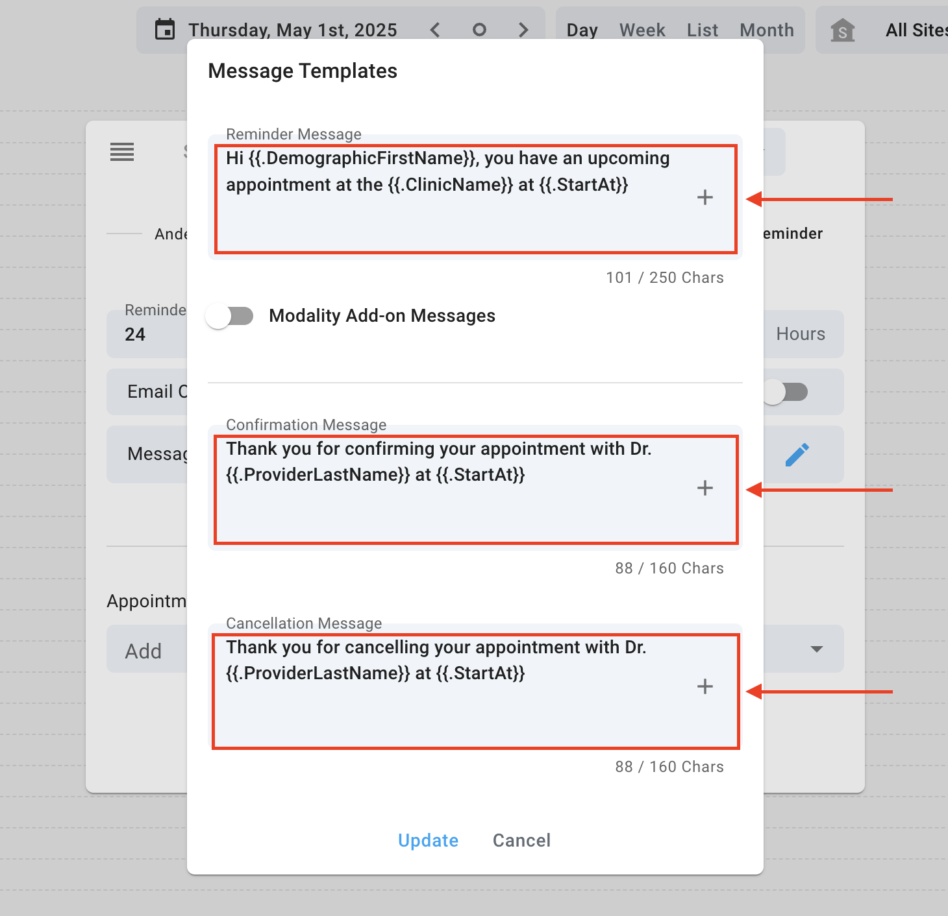The image size is (948, 916).
Task: Switch to Month view
Action: coord(767,30)
